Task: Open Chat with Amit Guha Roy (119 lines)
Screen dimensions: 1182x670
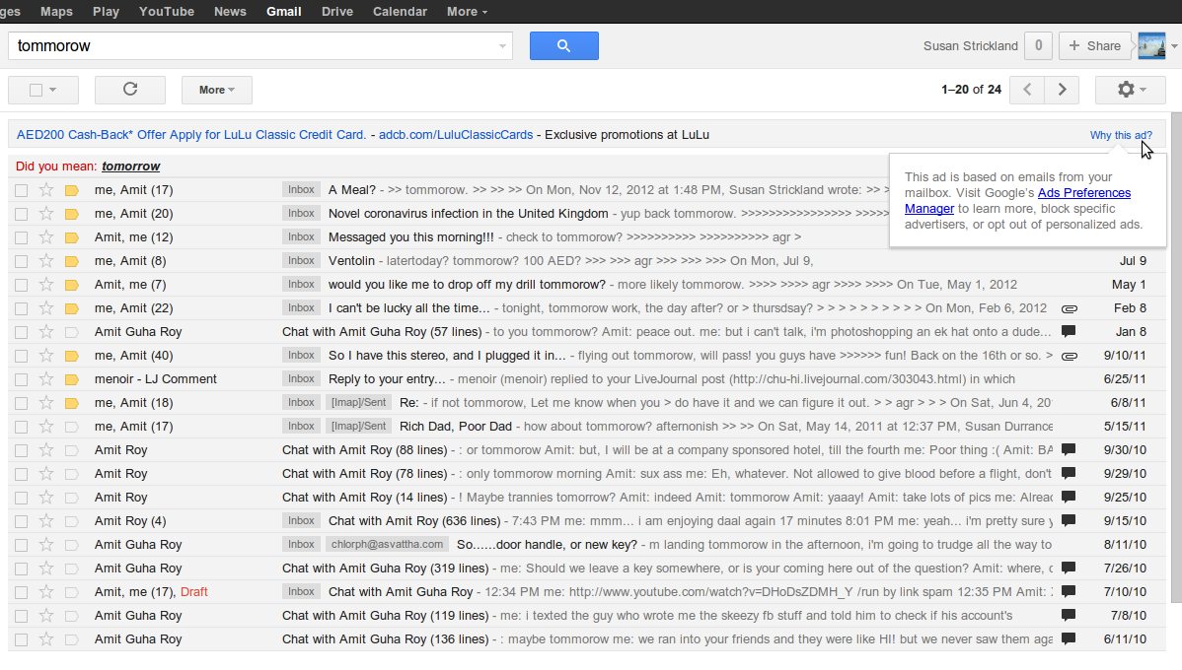Action: 385,616
